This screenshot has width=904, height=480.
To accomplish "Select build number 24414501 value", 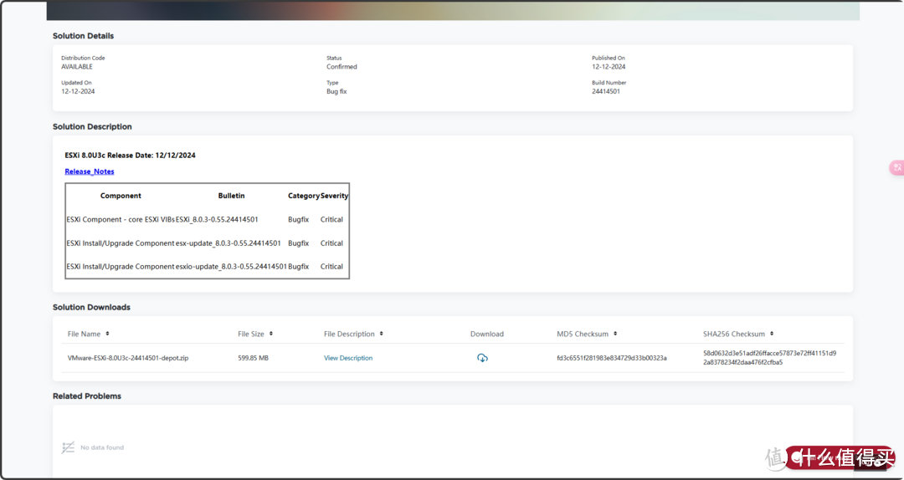I will tap(606, 92).
